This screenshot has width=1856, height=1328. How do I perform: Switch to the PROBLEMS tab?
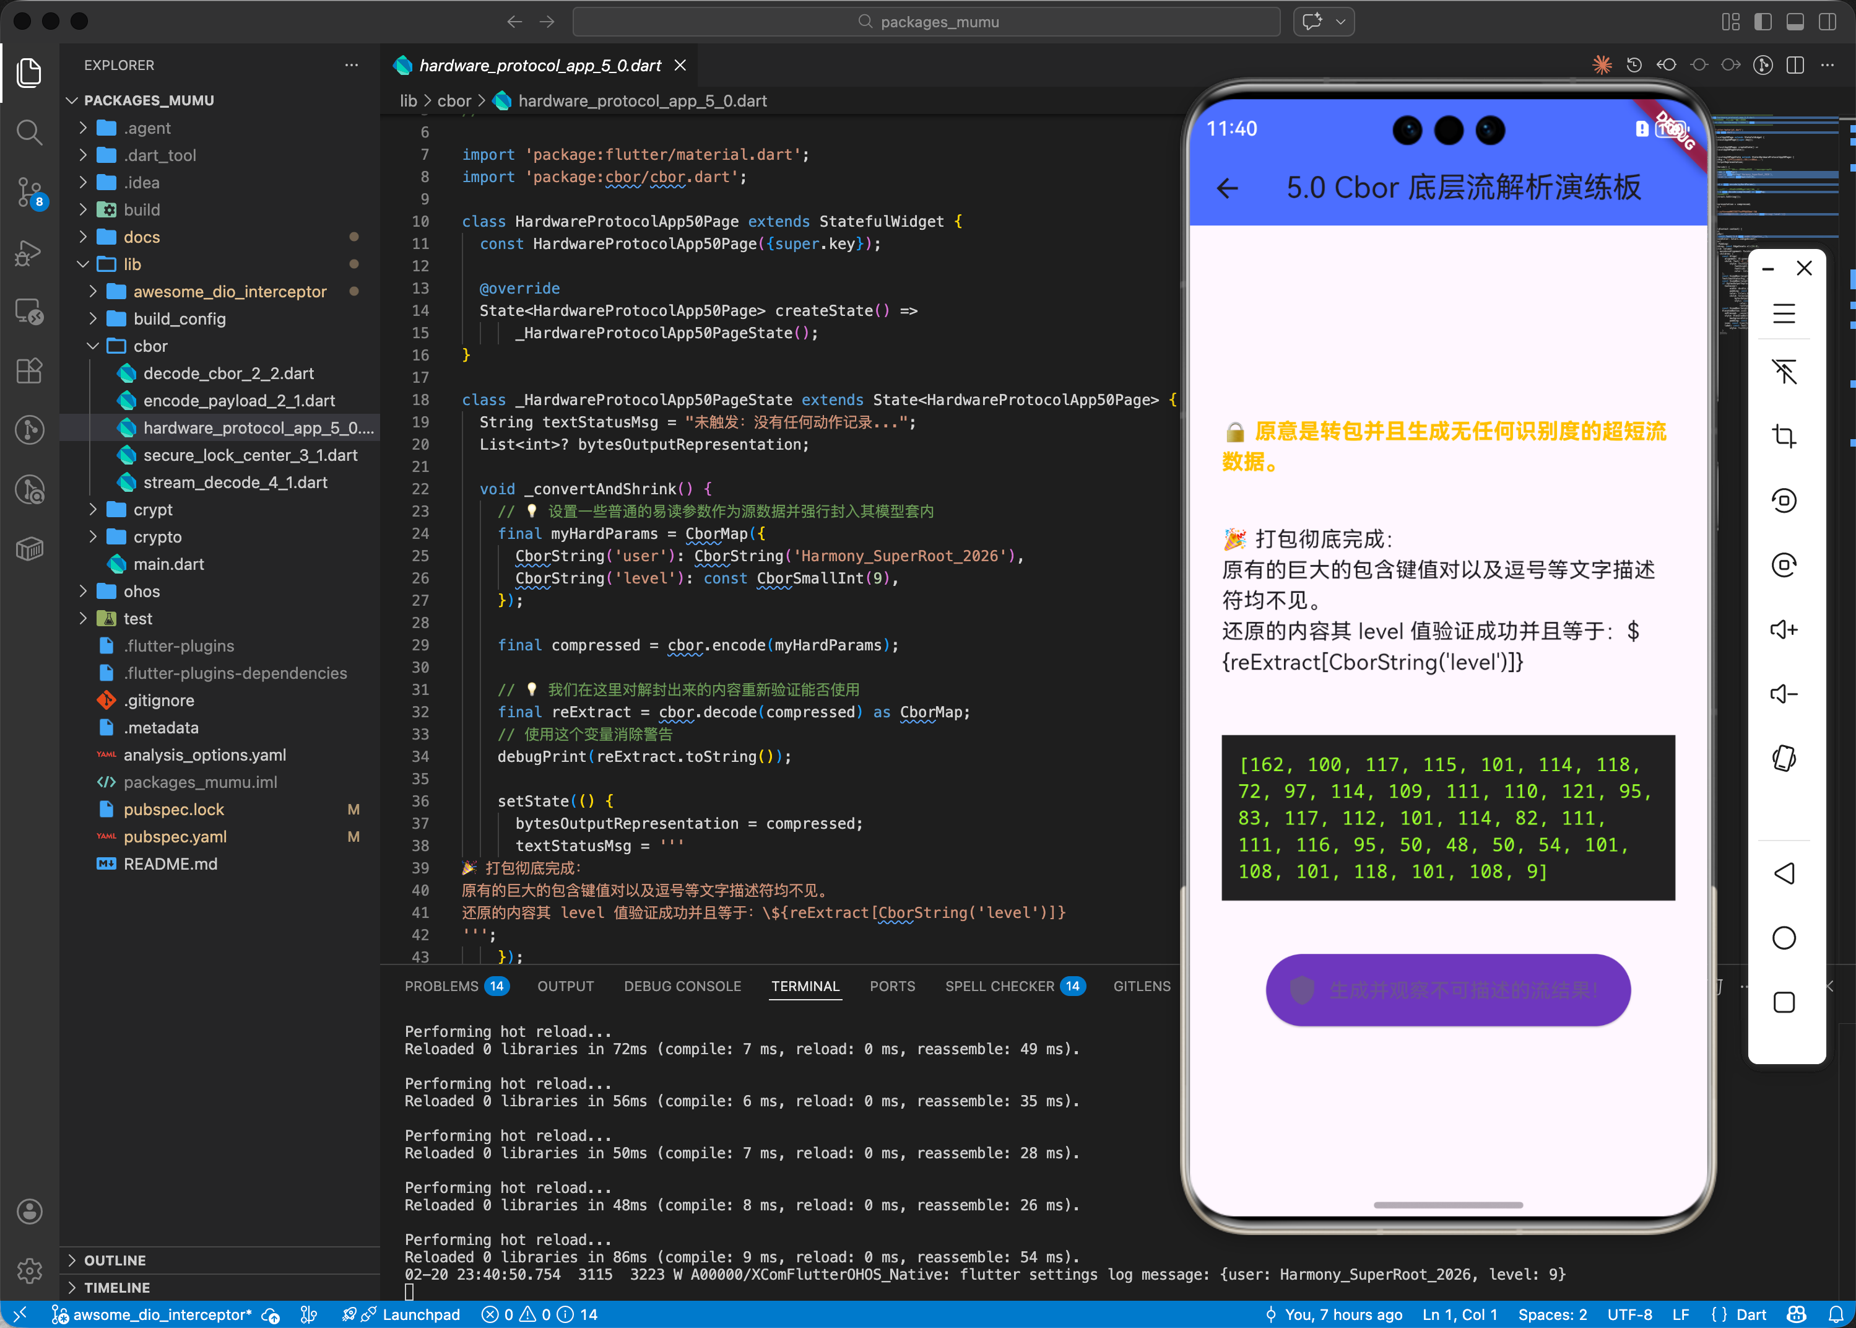click(441, 986)
